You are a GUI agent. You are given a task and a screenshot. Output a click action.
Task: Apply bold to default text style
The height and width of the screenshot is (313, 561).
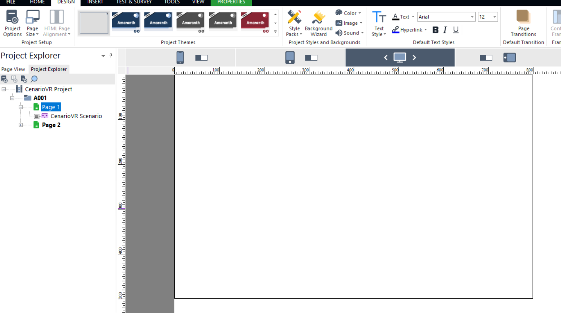pyautogui.click(x=435, y=30)
